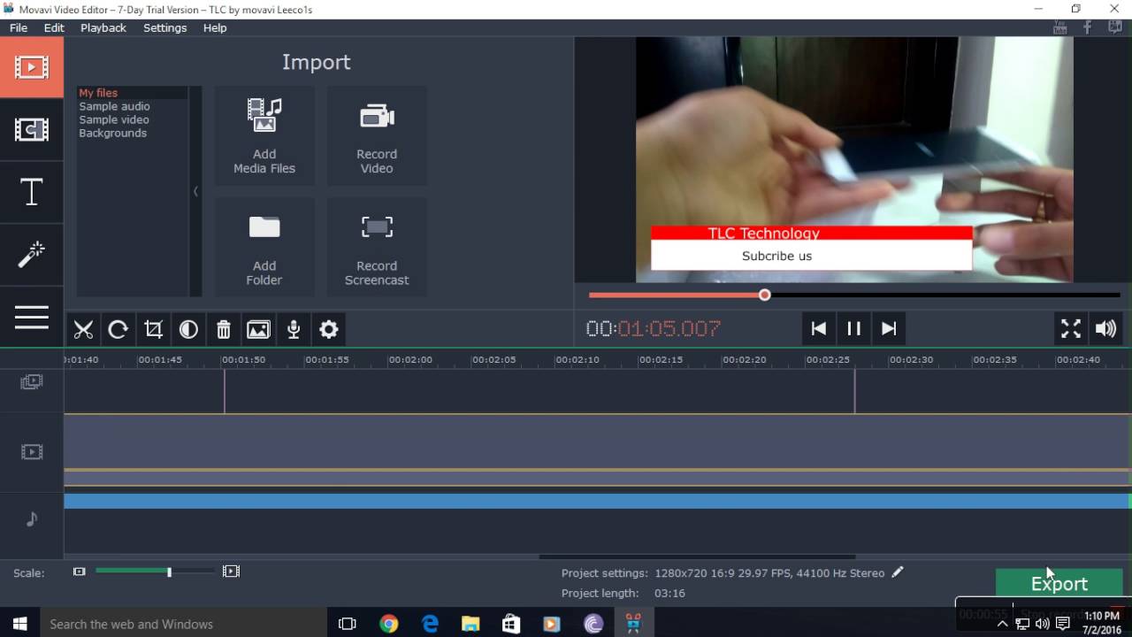Toggle fullscreen preview
Viewport: 1132px width, 637px height.
tap(1071, 328)
